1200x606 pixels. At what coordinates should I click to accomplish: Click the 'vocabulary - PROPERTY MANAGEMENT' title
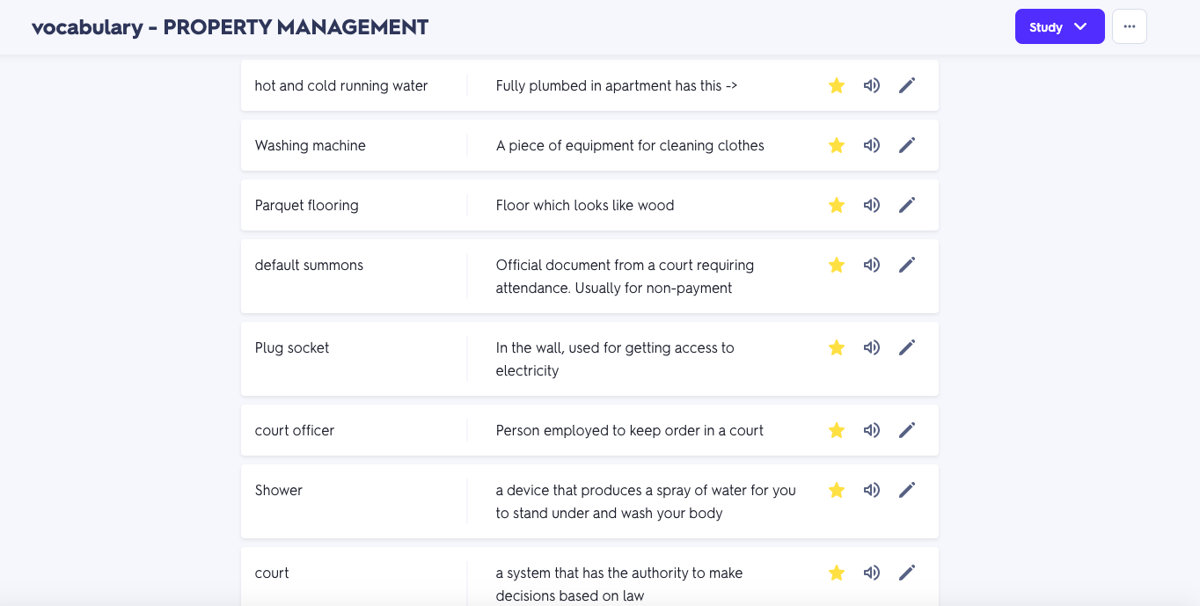tap(230, 27)
